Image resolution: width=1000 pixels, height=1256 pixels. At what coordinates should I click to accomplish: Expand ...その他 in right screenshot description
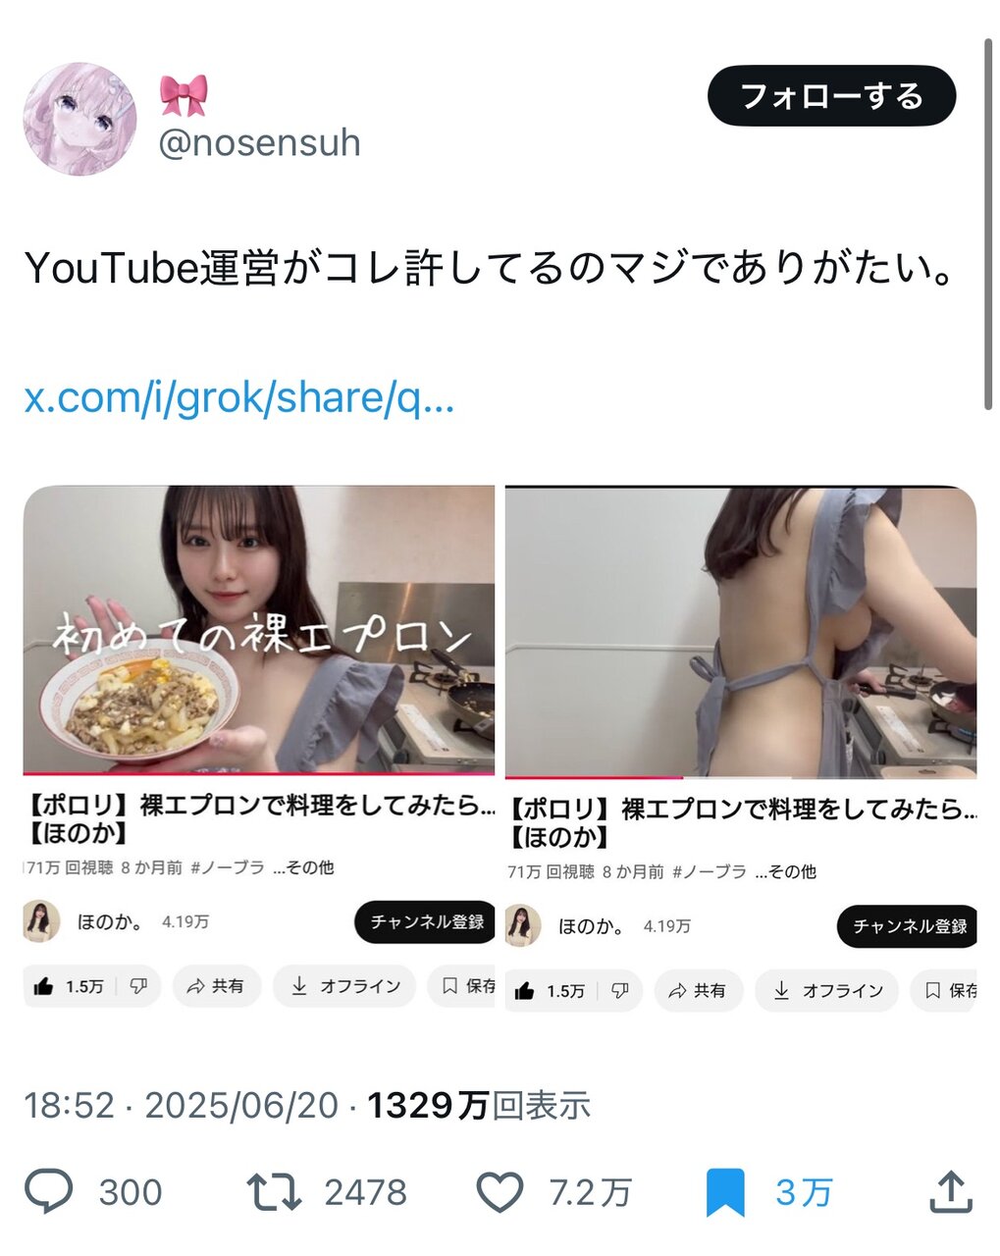785,871
